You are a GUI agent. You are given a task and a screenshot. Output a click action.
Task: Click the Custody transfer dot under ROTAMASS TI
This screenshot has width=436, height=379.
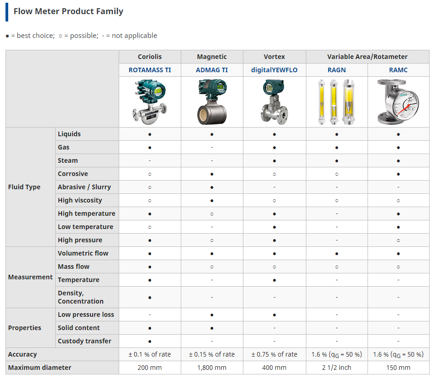[150, 342]
